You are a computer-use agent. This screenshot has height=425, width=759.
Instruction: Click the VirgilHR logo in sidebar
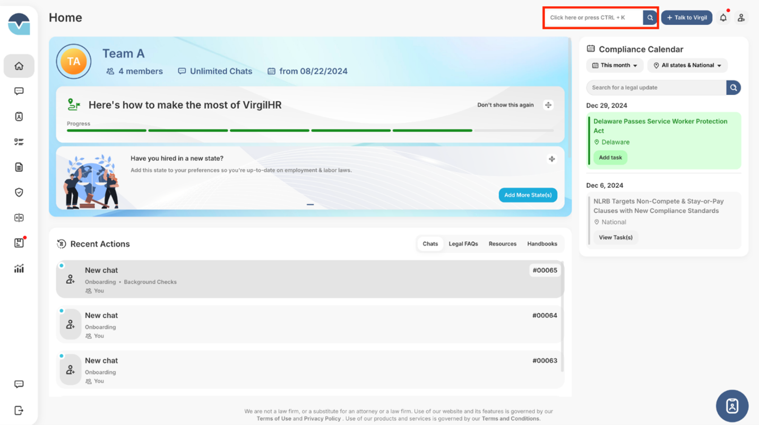pyautogui.click(x=19, y=24)
